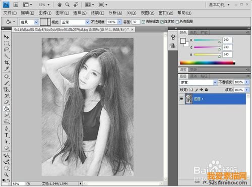Toggle lock position icon in Layers panel
The height and width of the screenshot is (187, 252).
click(x=201, y=90)
